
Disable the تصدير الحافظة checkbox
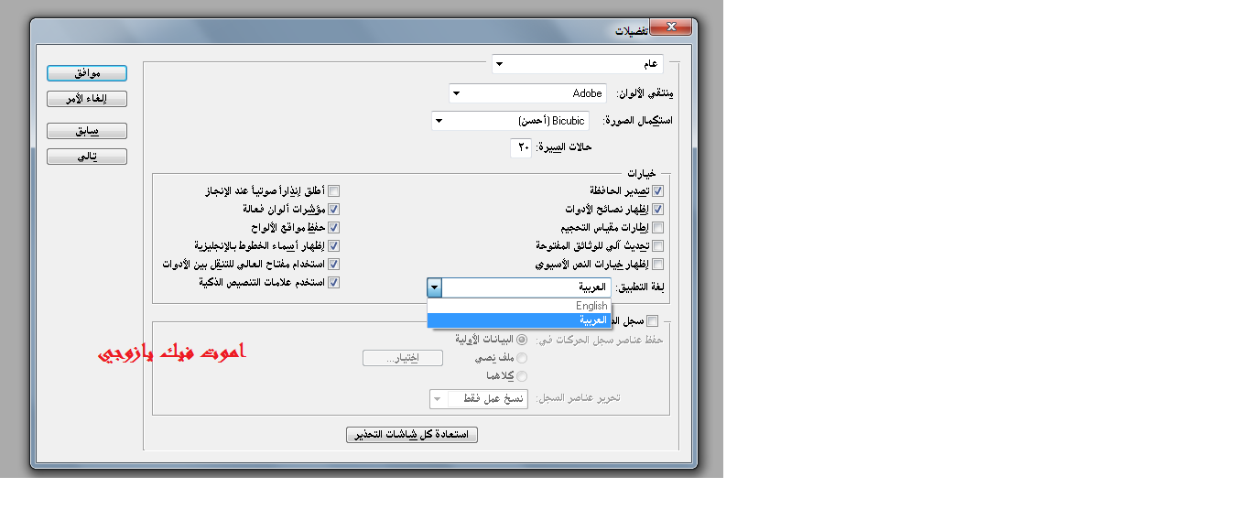click(x=657, y=191)
